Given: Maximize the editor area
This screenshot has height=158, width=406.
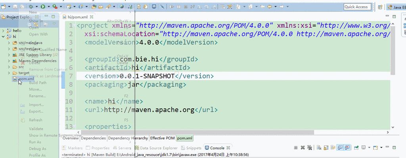Looking at the screenshot, I should pyautogui.click(x=394, y=16).
